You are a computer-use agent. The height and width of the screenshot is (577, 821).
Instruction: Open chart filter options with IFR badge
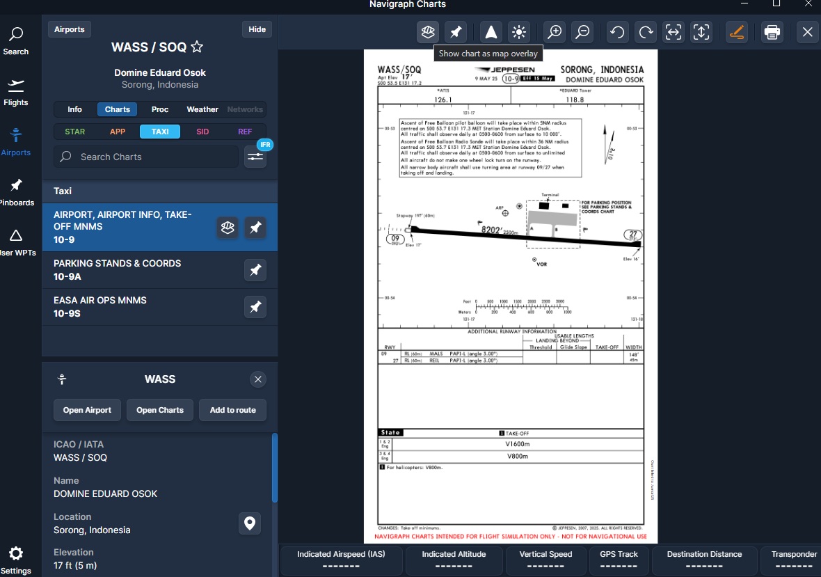pos(255,157)
